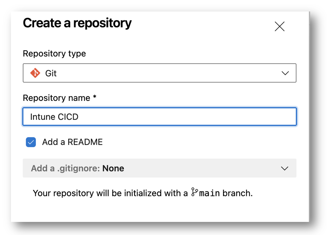The image size is (327, 235).
Task: Click the main branch name text
Action: [x=210, y=193]
